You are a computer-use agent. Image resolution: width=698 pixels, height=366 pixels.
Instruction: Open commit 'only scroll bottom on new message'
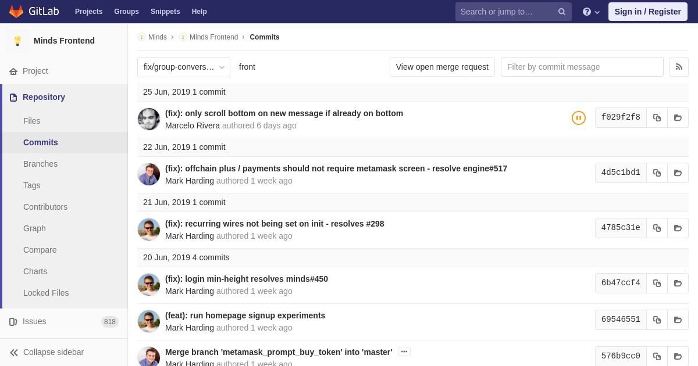pyautogui.click(x=284, y=113)
